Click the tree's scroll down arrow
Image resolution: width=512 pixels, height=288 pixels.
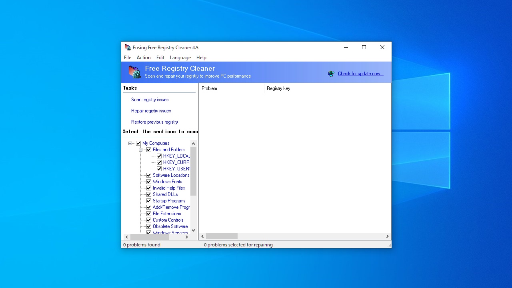(x=193, y=230)
